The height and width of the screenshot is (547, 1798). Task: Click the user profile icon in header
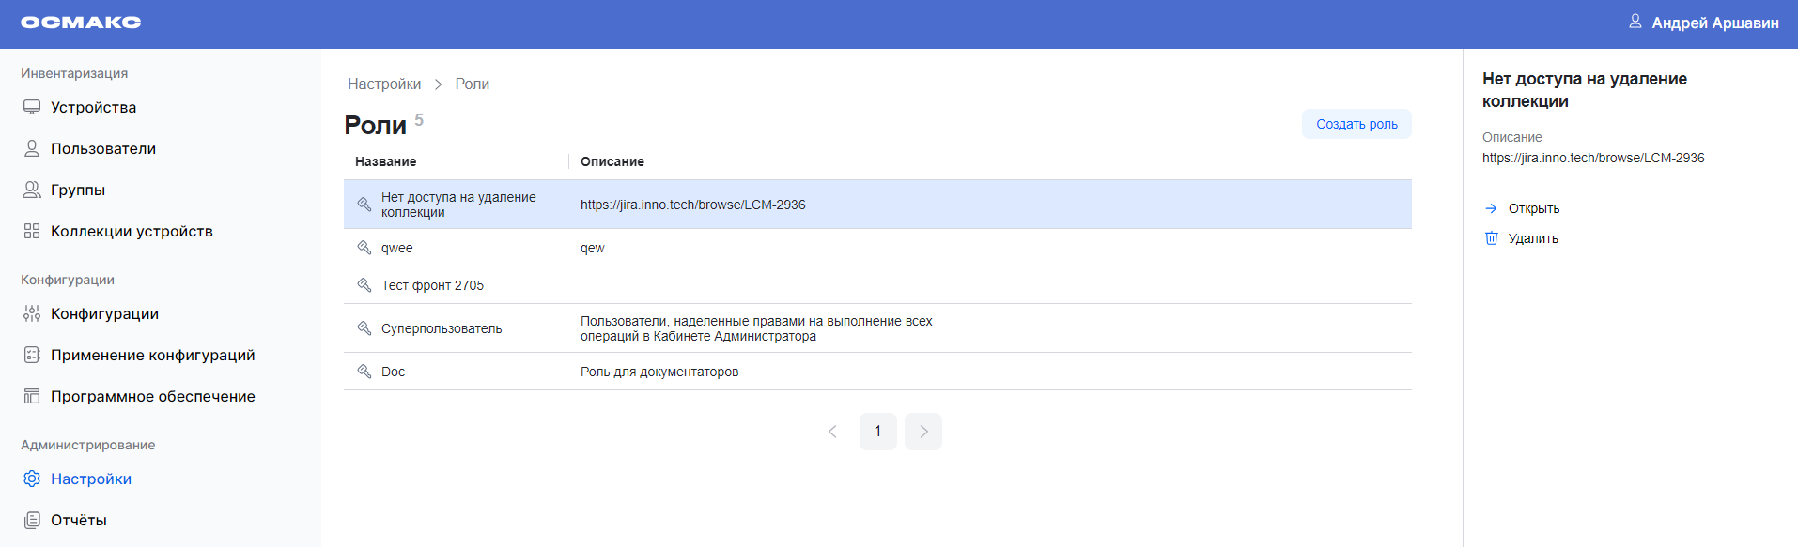[1635, 22]
